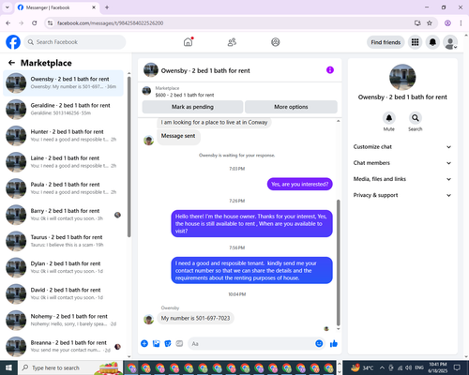Screen dimensions: 469x375
Task: Click the listing profile picture in right panel
Action: (402, 77)
